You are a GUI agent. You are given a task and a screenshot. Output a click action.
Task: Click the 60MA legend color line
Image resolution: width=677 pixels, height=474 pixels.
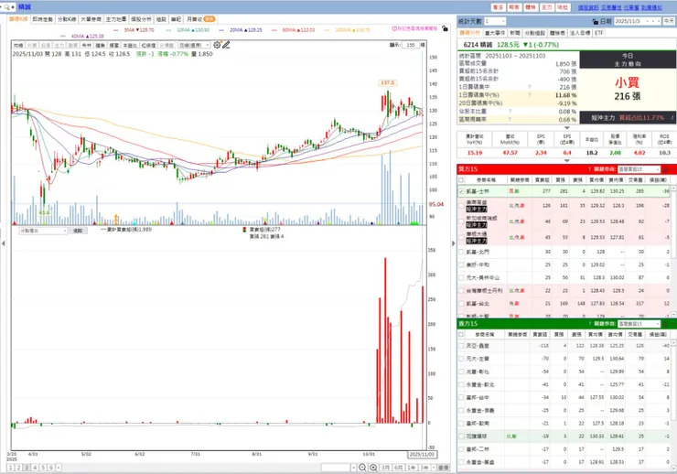coord(274,30)
